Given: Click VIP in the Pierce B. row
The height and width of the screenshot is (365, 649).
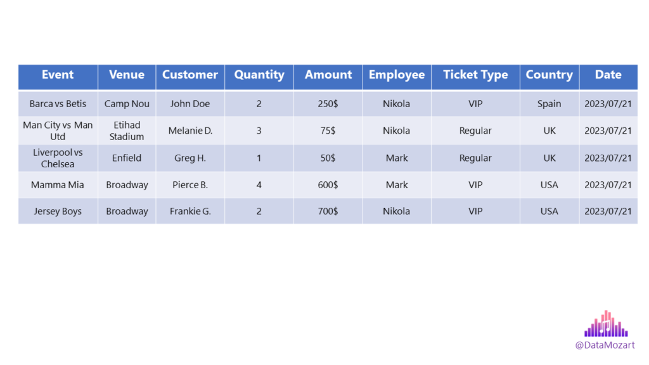Looking at the screenshot, I should [475, 185].
